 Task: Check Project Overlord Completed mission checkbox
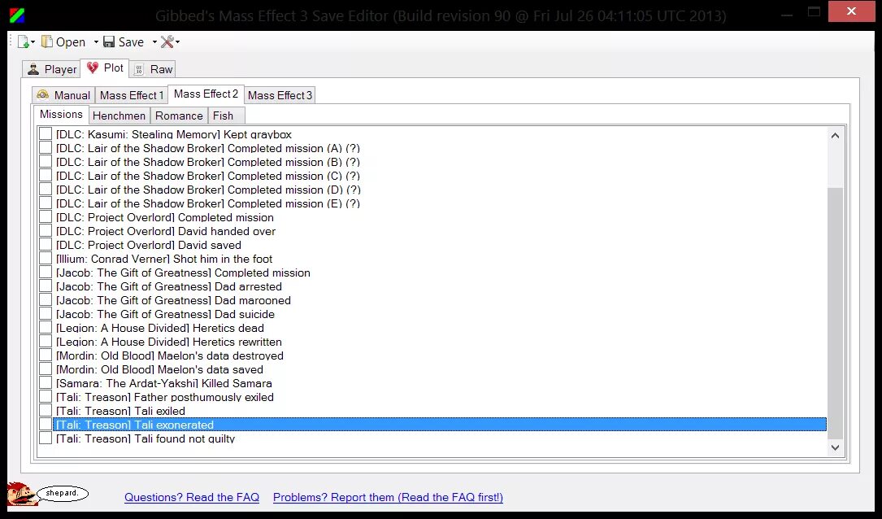[x=46, y=217]
